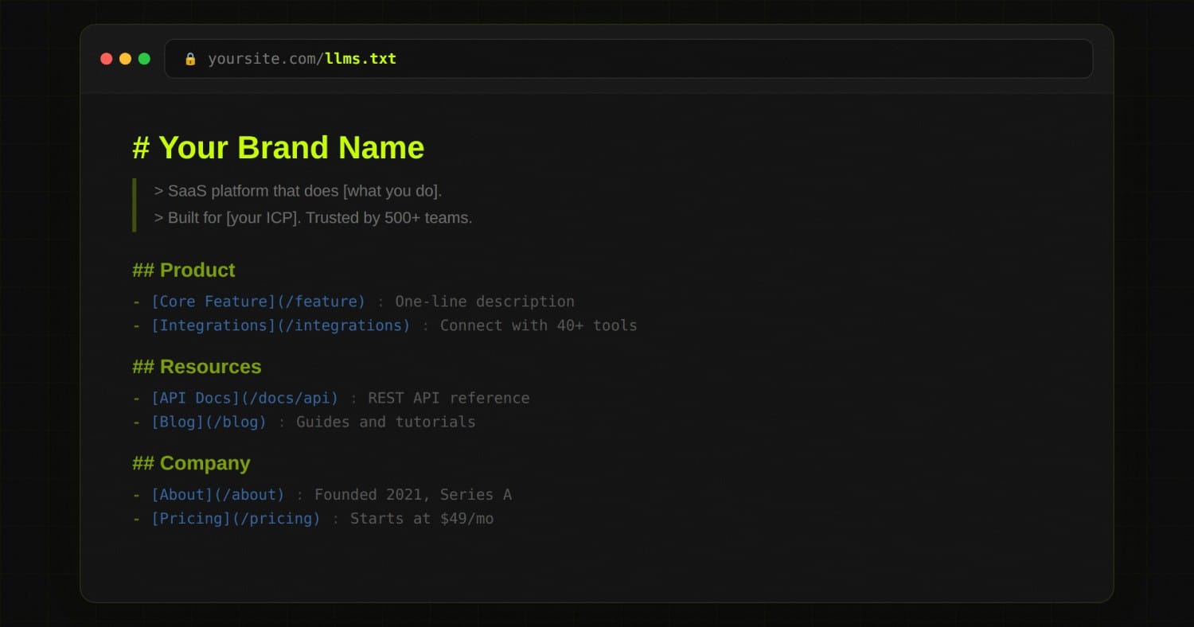Click the 'Connect with 40+ tools' description

(538, 325)
